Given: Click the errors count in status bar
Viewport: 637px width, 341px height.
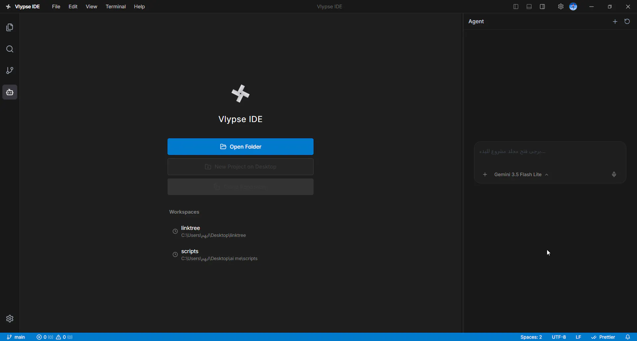Looking at the screenshot, I should tap(45, 337).
